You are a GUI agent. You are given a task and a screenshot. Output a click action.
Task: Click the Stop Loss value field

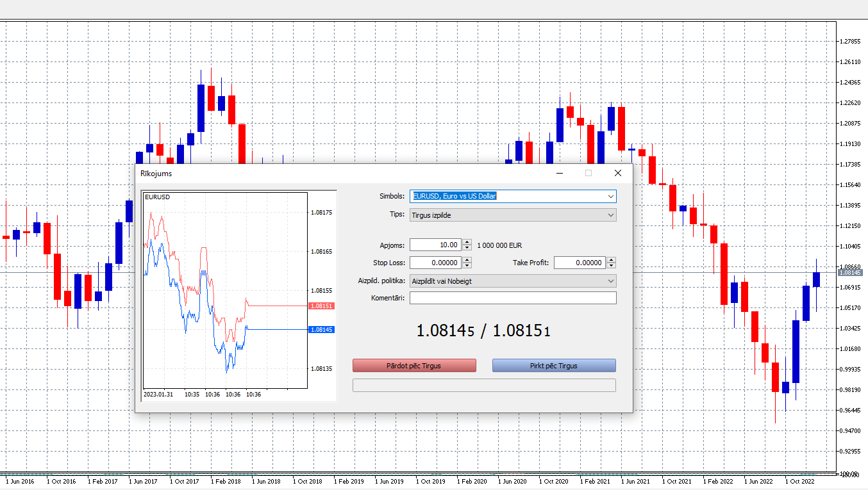coord(435,263)
